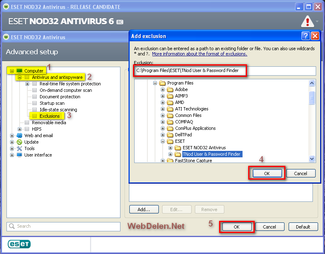Expand the HIPS tree node
The height and width of the screenshot is (254, 325).
(19, 129)
